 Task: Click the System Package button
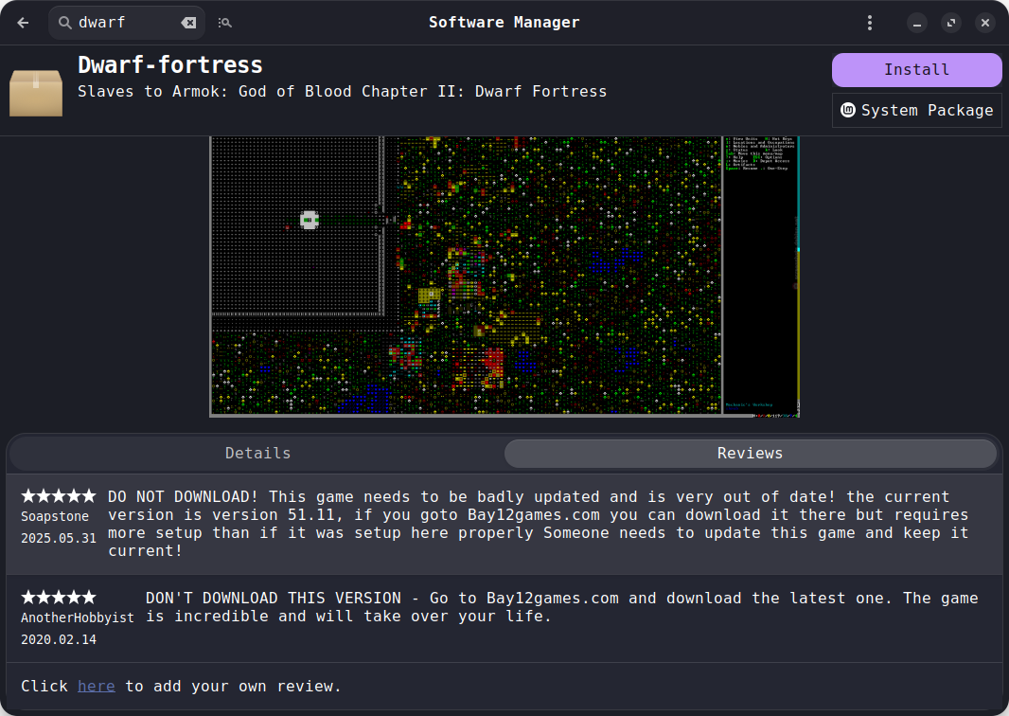click(916, 110)
